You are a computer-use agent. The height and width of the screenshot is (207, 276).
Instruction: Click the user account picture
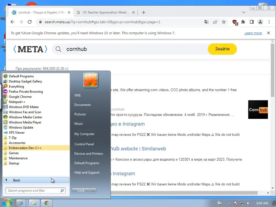click(91, 80)
